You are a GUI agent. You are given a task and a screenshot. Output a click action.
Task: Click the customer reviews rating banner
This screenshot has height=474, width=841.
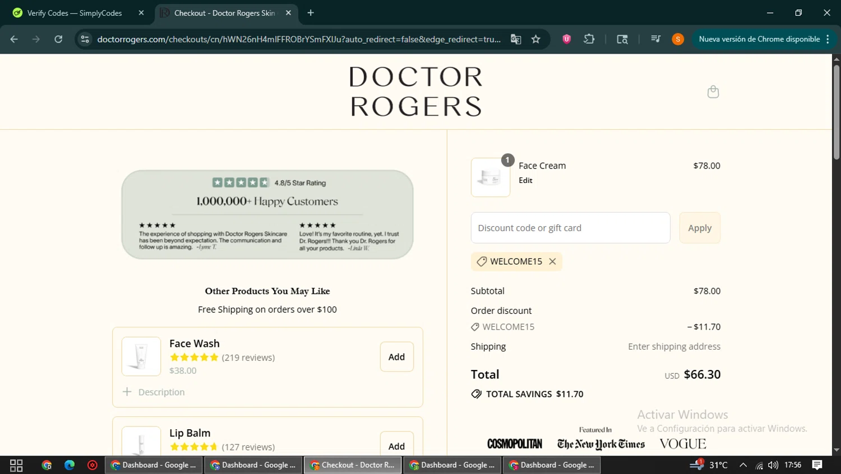click(x=267, y=215)
